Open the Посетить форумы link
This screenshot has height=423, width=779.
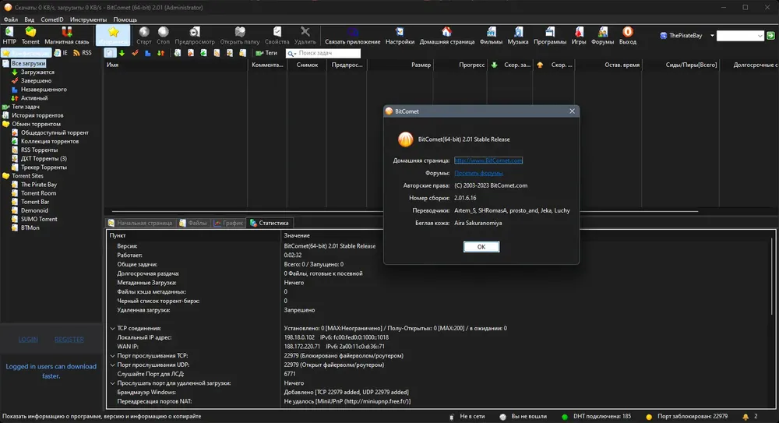click(478, 173)
